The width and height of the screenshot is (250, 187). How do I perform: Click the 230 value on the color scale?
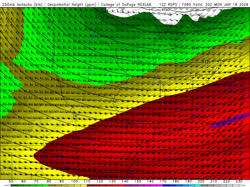pyautogui.click(x=239, y=181)
